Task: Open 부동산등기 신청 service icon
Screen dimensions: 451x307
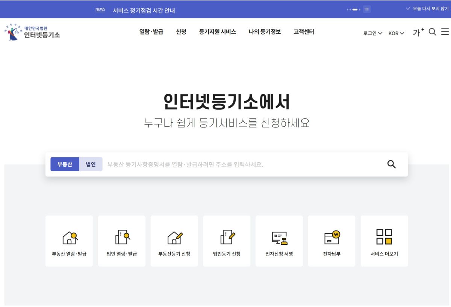Action: coord(174,240)
